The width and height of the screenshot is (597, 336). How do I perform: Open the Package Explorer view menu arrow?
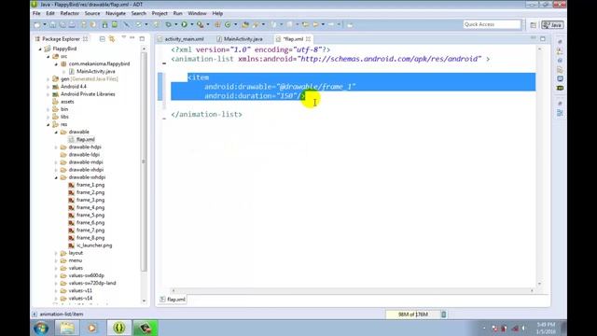tap(124, 37)
